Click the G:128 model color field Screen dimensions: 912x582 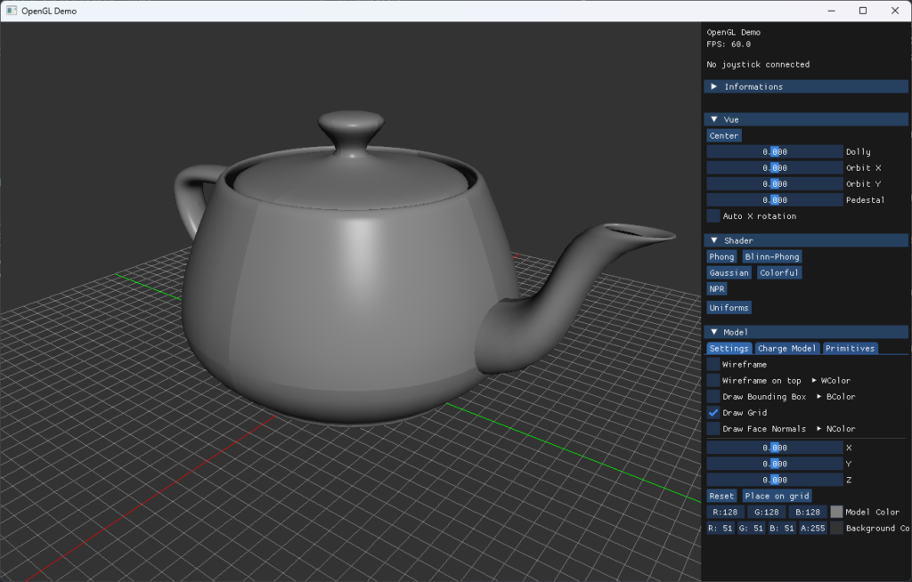click(x=766, y=513)
